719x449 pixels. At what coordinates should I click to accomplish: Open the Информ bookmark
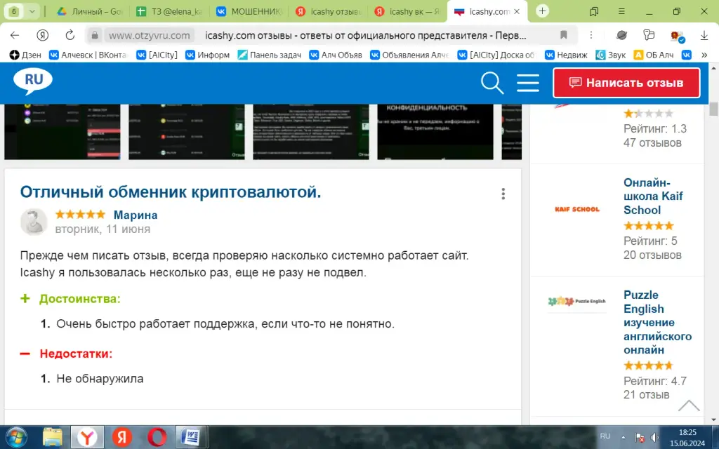click(207, 55)
